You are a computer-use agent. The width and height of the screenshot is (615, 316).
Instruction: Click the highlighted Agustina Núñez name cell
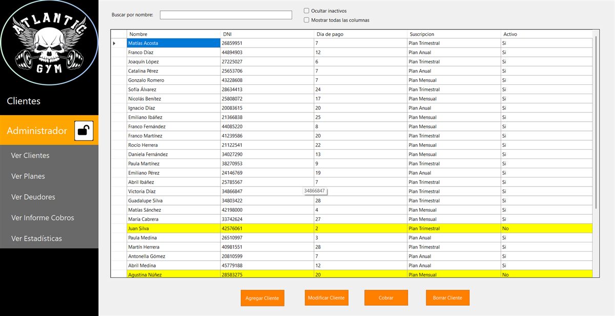(x=173, y=275)
